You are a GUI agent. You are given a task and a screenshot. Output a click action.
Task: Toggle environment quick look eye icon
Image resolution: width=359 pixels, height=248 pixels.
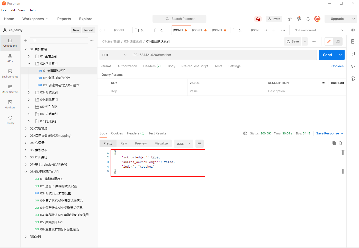tap(353, 30)
